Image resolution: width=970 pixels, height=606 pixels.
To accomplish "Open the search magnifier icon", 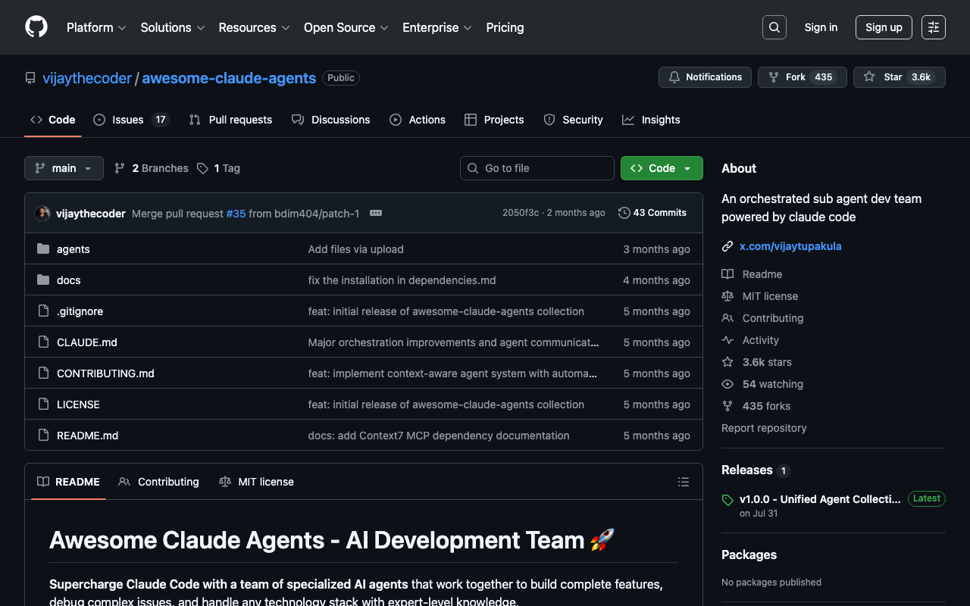I will (x=774, y=27).
